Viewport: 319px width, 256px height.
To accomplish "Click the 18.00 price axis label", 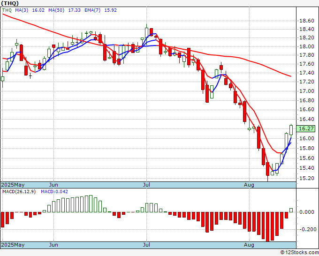I will pos(307,46).
